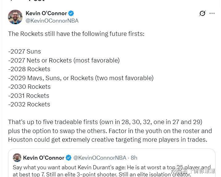Open the Kevin O'Connor name in the quoted post
This screenshot has height=177, width=221.
[44, 158]
